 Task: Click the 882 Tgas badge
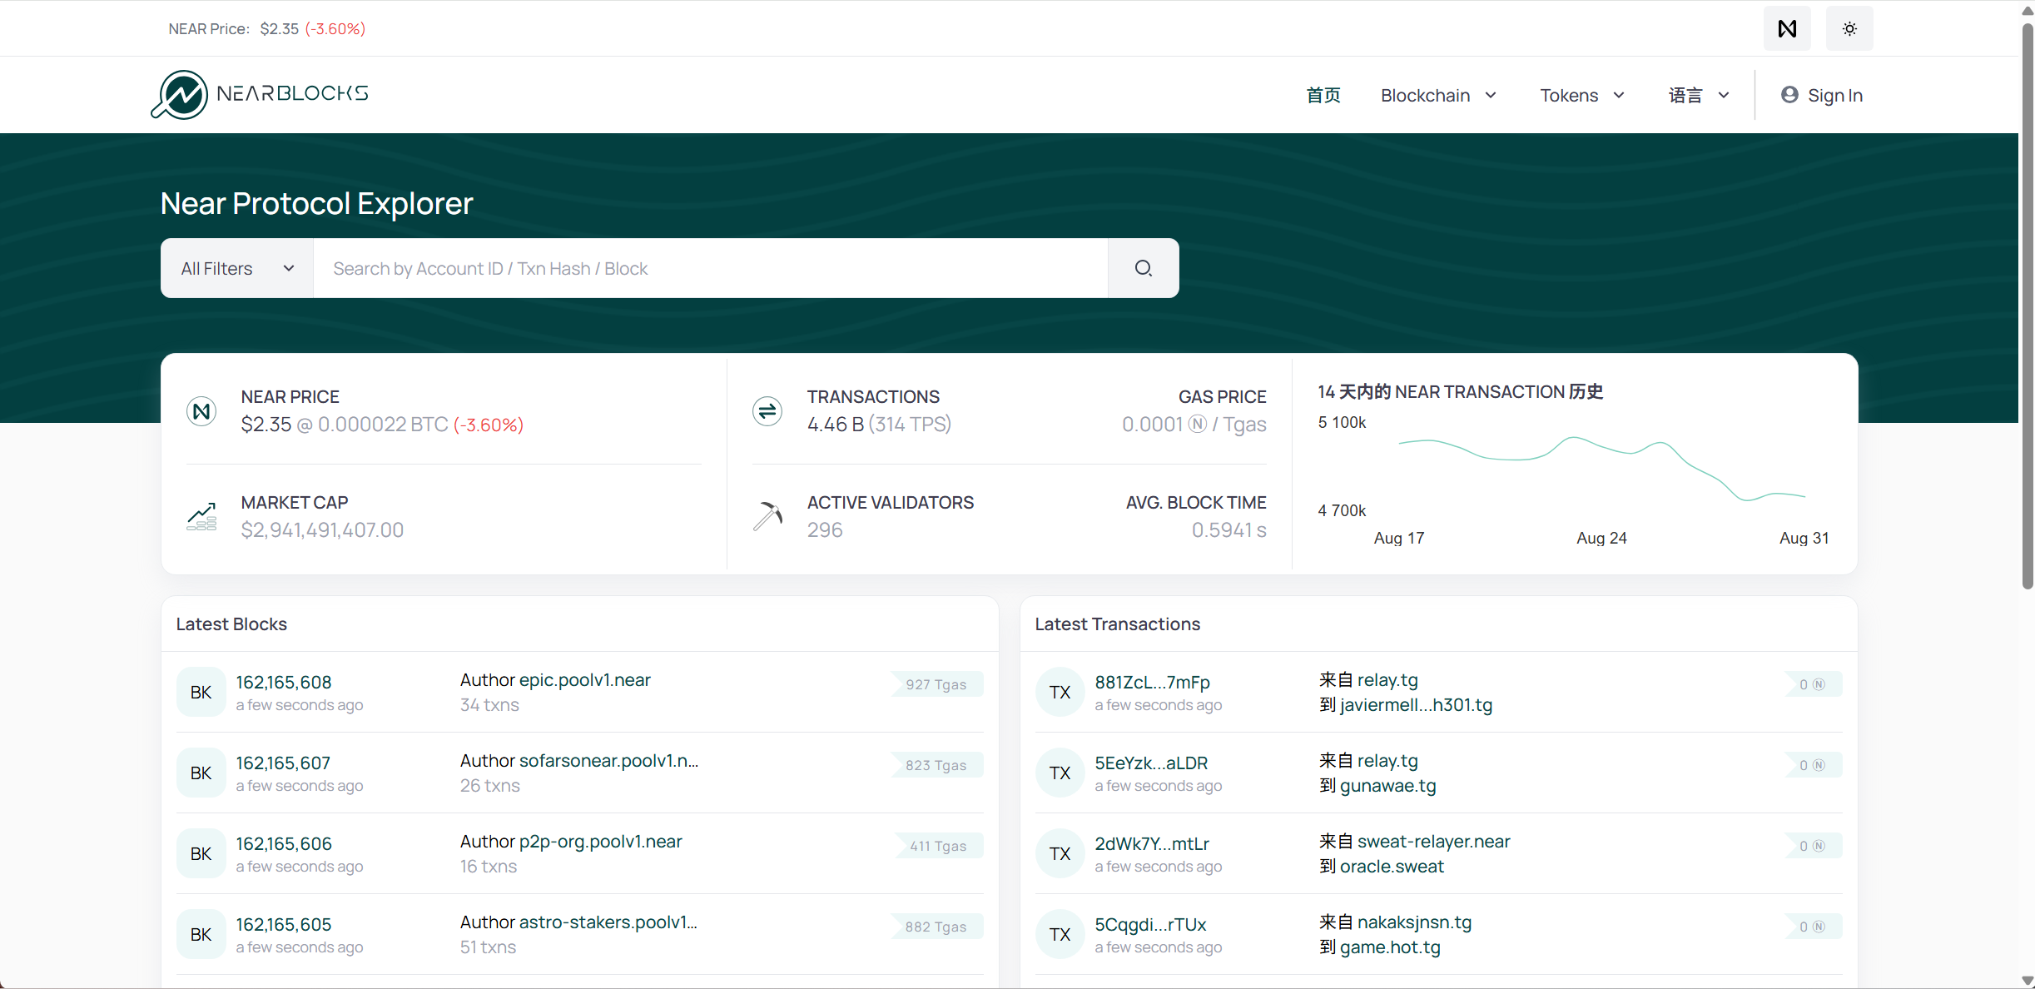tap(936, 926)
